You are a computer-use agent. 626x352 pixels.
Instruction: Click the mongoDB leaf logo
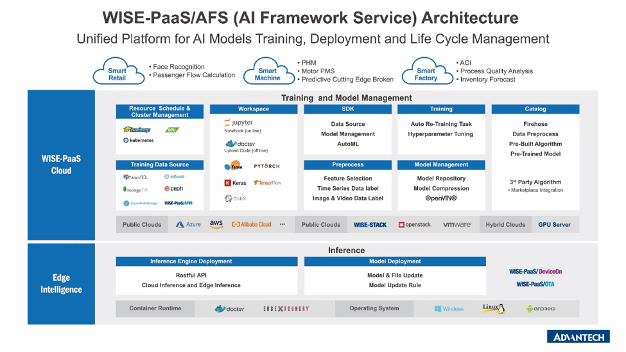click(135, 189)
